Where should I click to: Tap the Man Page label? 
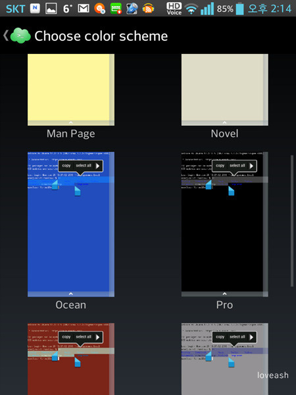point(71,134)
